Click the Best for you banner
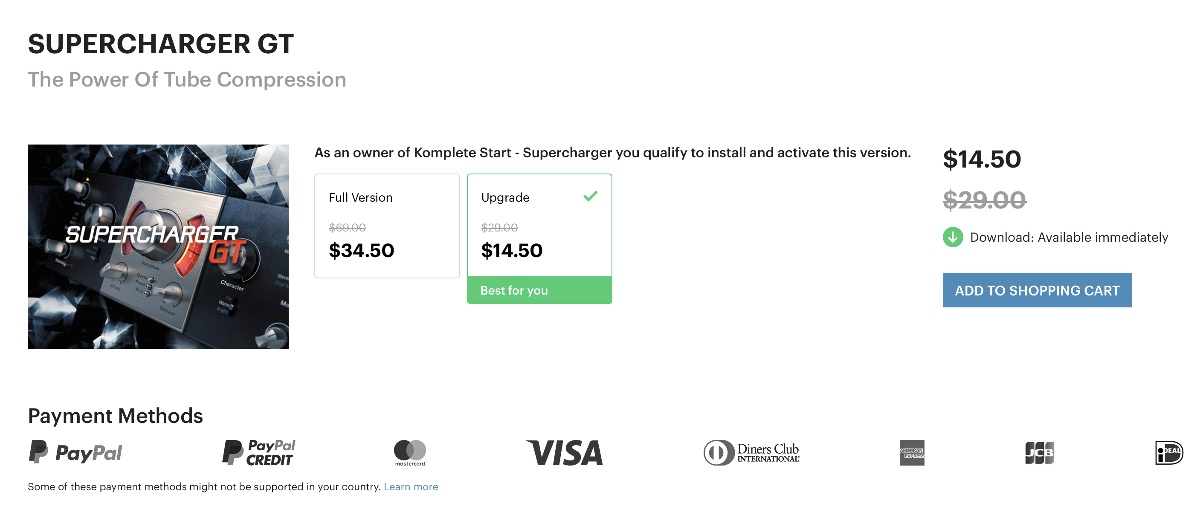This screenshot has width=1200, height=518. point(539,290)
